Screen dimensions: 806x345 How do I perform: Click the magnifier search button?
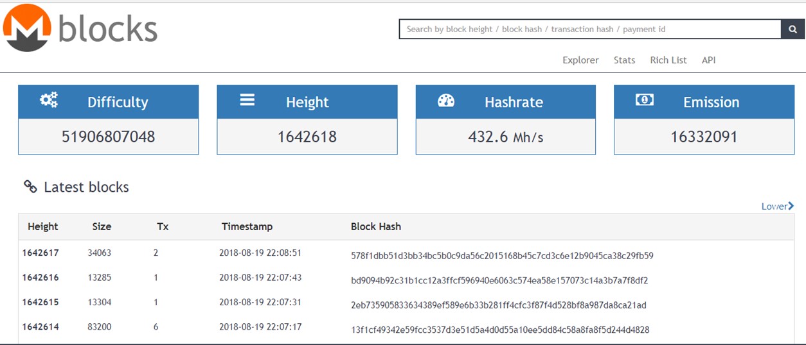pos(793,29)
